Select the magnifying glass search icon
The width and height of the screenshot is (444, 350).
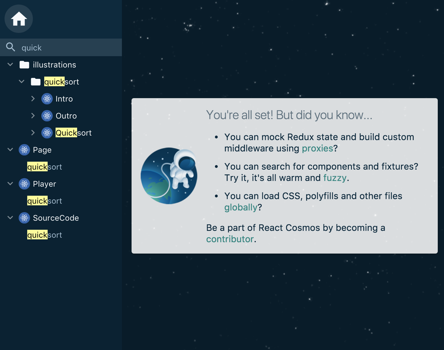coord(10,47)
